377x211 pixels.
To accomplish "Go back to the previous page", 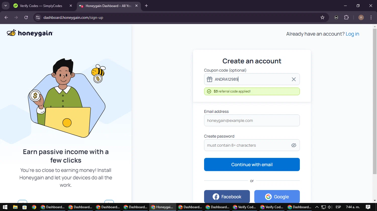I will tap(6, 18).
